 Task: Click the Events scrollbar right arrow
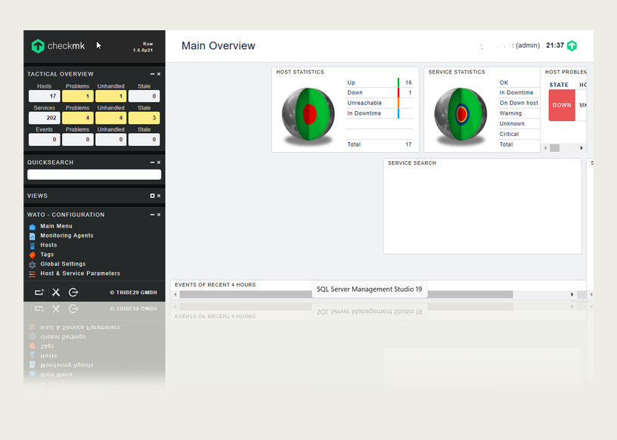(x=572, y=294)
